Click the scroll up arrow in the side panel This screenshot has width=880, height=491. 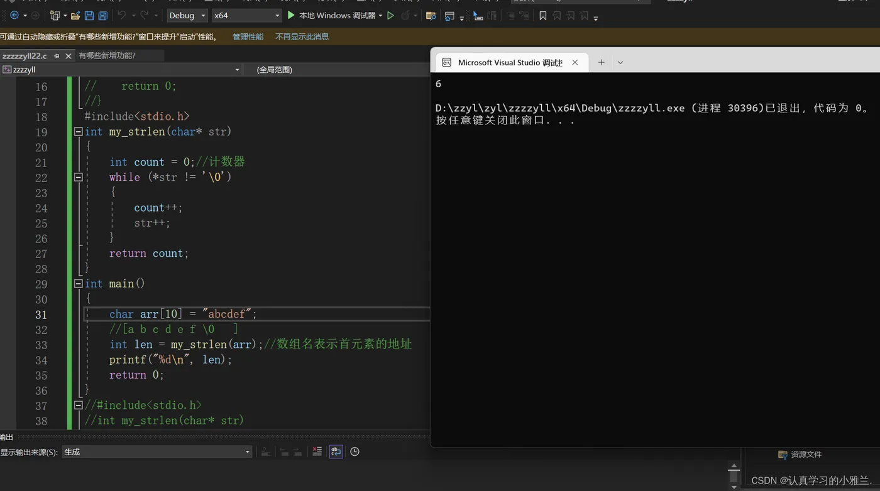click(734, 466)
